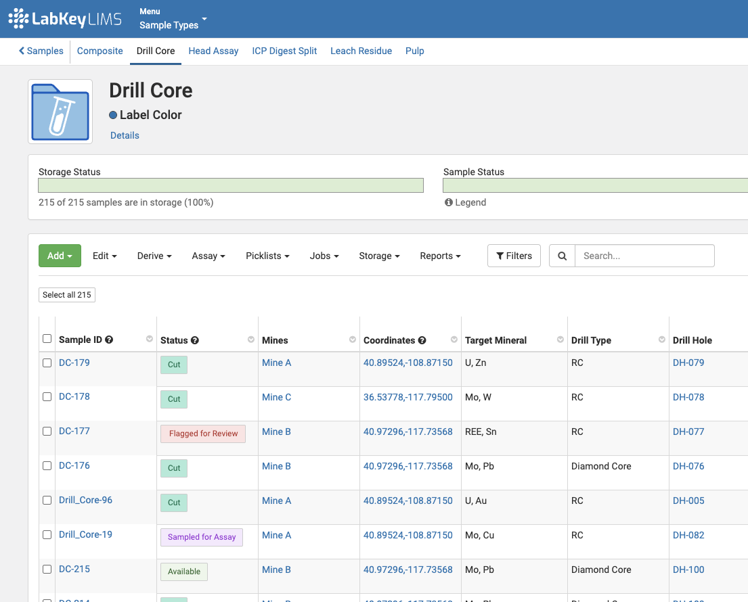Expand the Add dropdown button
748x602 pixels.
[60, 256]
